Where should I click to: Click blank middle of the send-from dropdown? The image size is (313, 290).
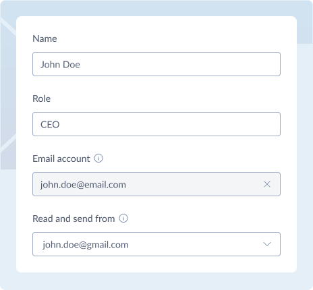click(196, 244)
